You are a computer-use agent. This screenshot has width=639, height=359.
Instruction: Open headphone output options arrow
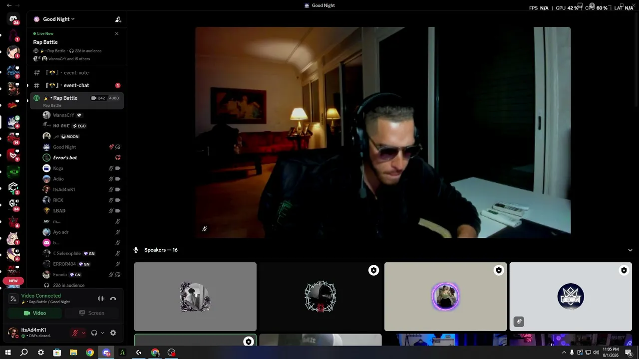tap(102, 333)
